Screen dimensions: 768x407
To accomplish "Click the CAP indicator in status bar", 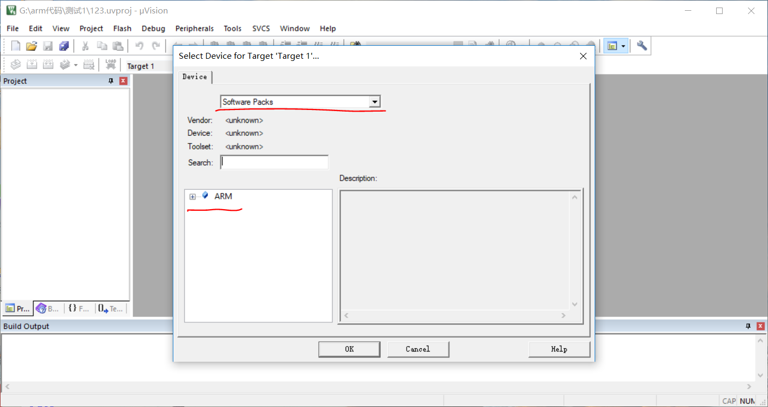I will pos(729,401).
